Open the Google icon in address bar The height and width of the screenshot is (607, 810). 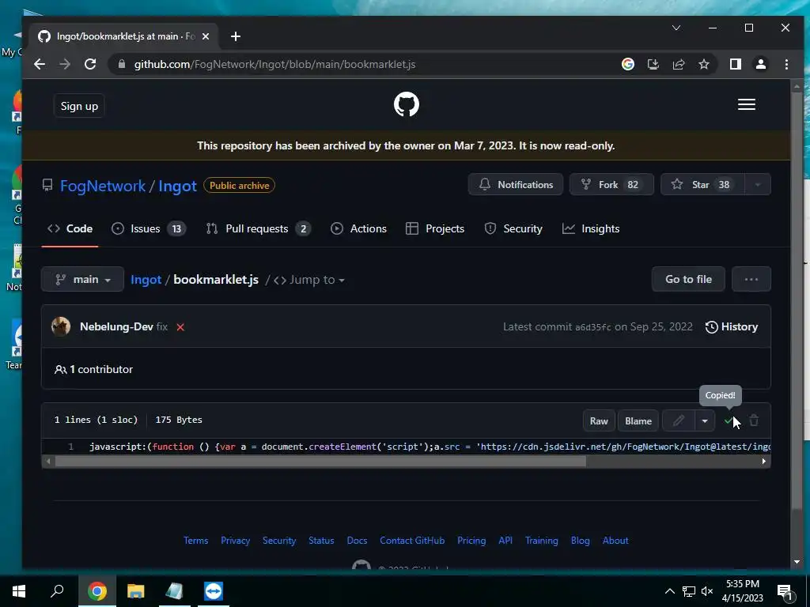(x=627, y=64)
